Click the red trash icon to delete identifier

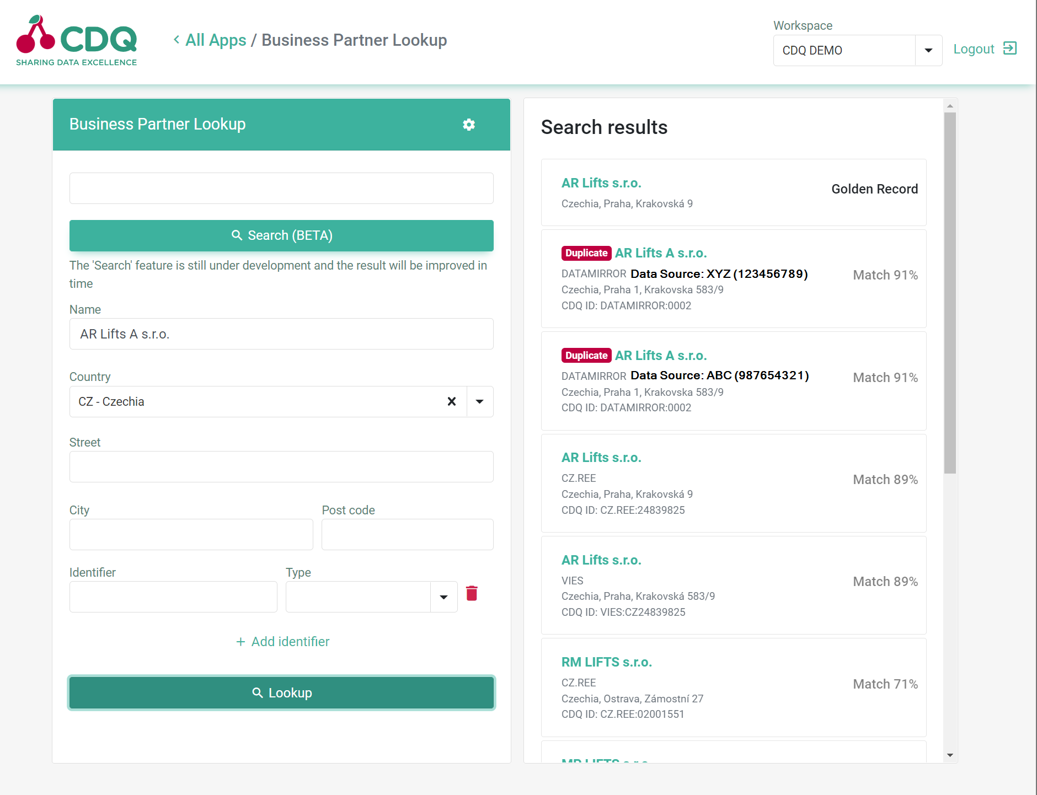tap(472, 594)
